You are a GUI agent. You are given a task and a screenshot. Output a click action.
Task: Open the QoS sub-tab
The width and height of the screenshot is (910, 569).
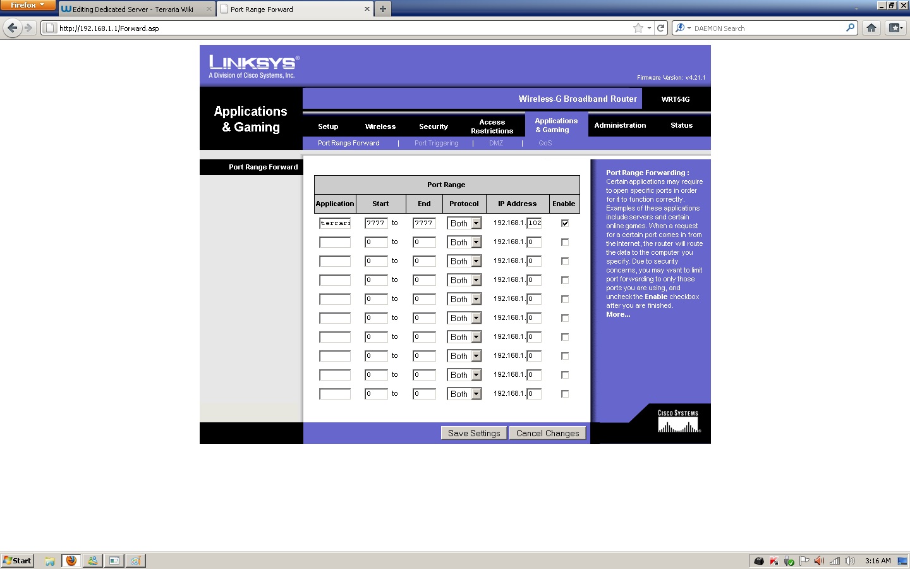tap(545, 143)
